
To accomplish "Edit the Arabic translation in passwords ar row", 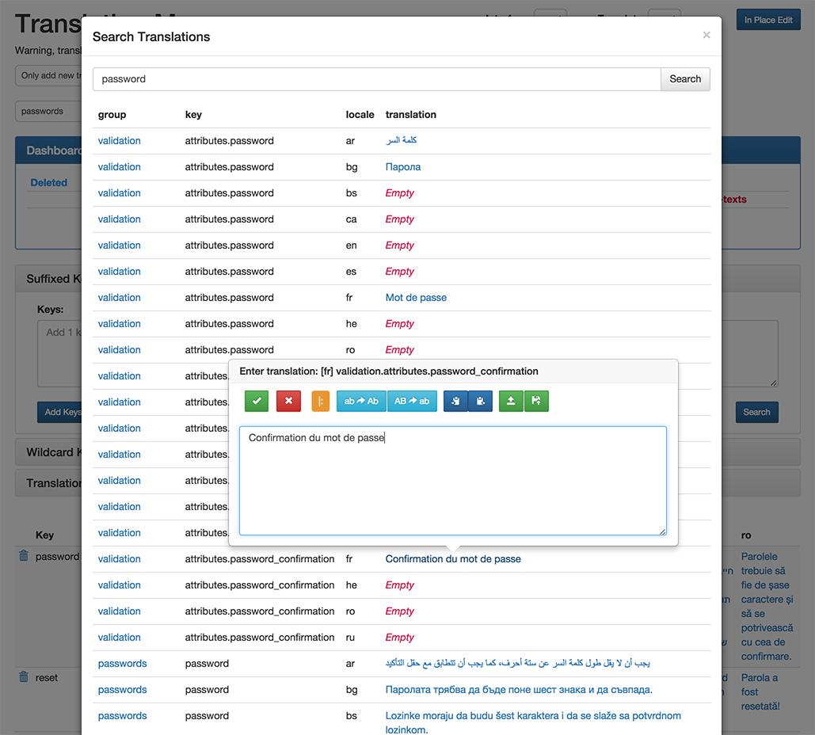I will tap(518, 663).
